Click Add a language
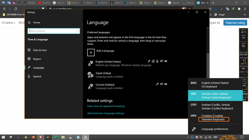 (105, 51)
